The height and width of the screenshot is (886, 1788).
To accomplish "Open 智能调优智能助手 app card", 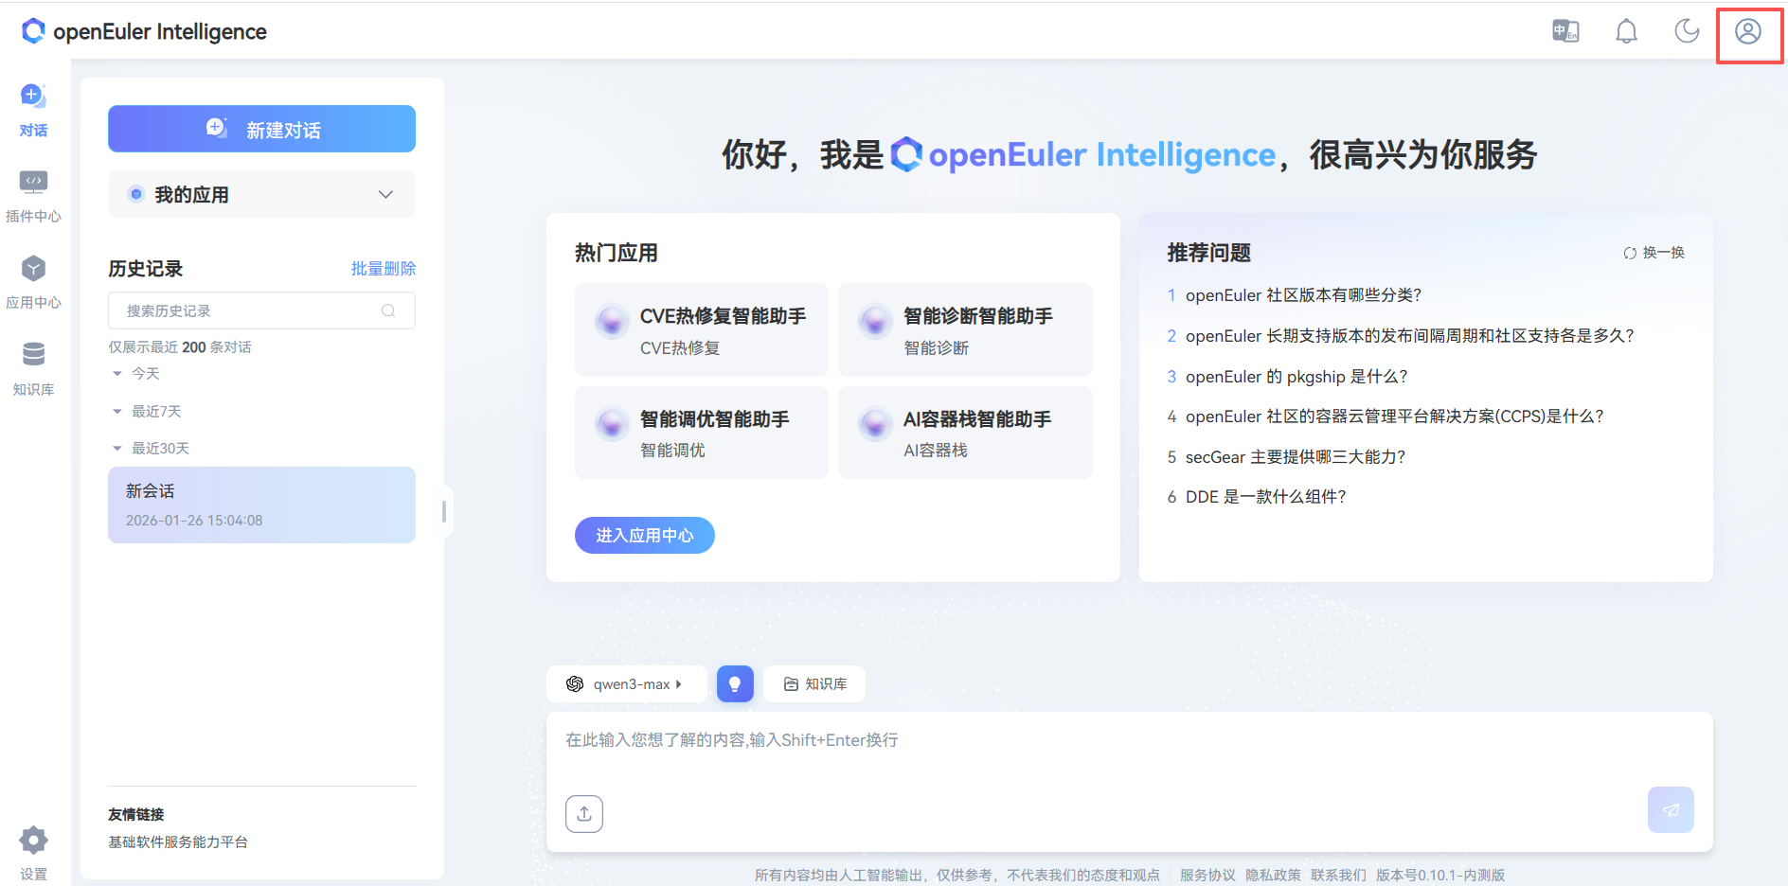I will tap(701, 433).
